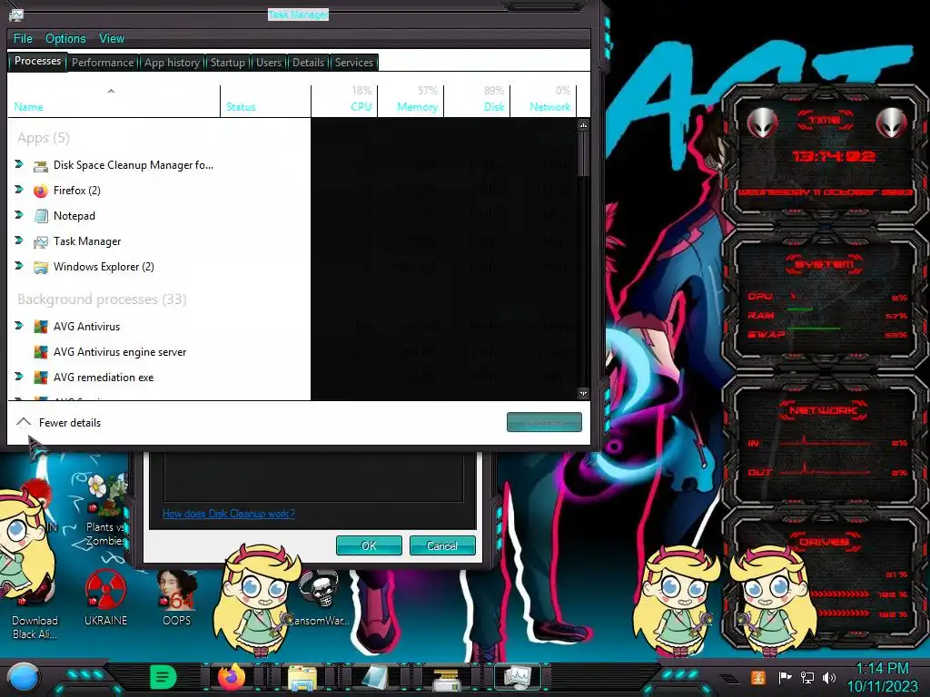This screenshot has height=697, width=930.
Task: Open the green chat app on taskbar
Action: coord(163,677)
